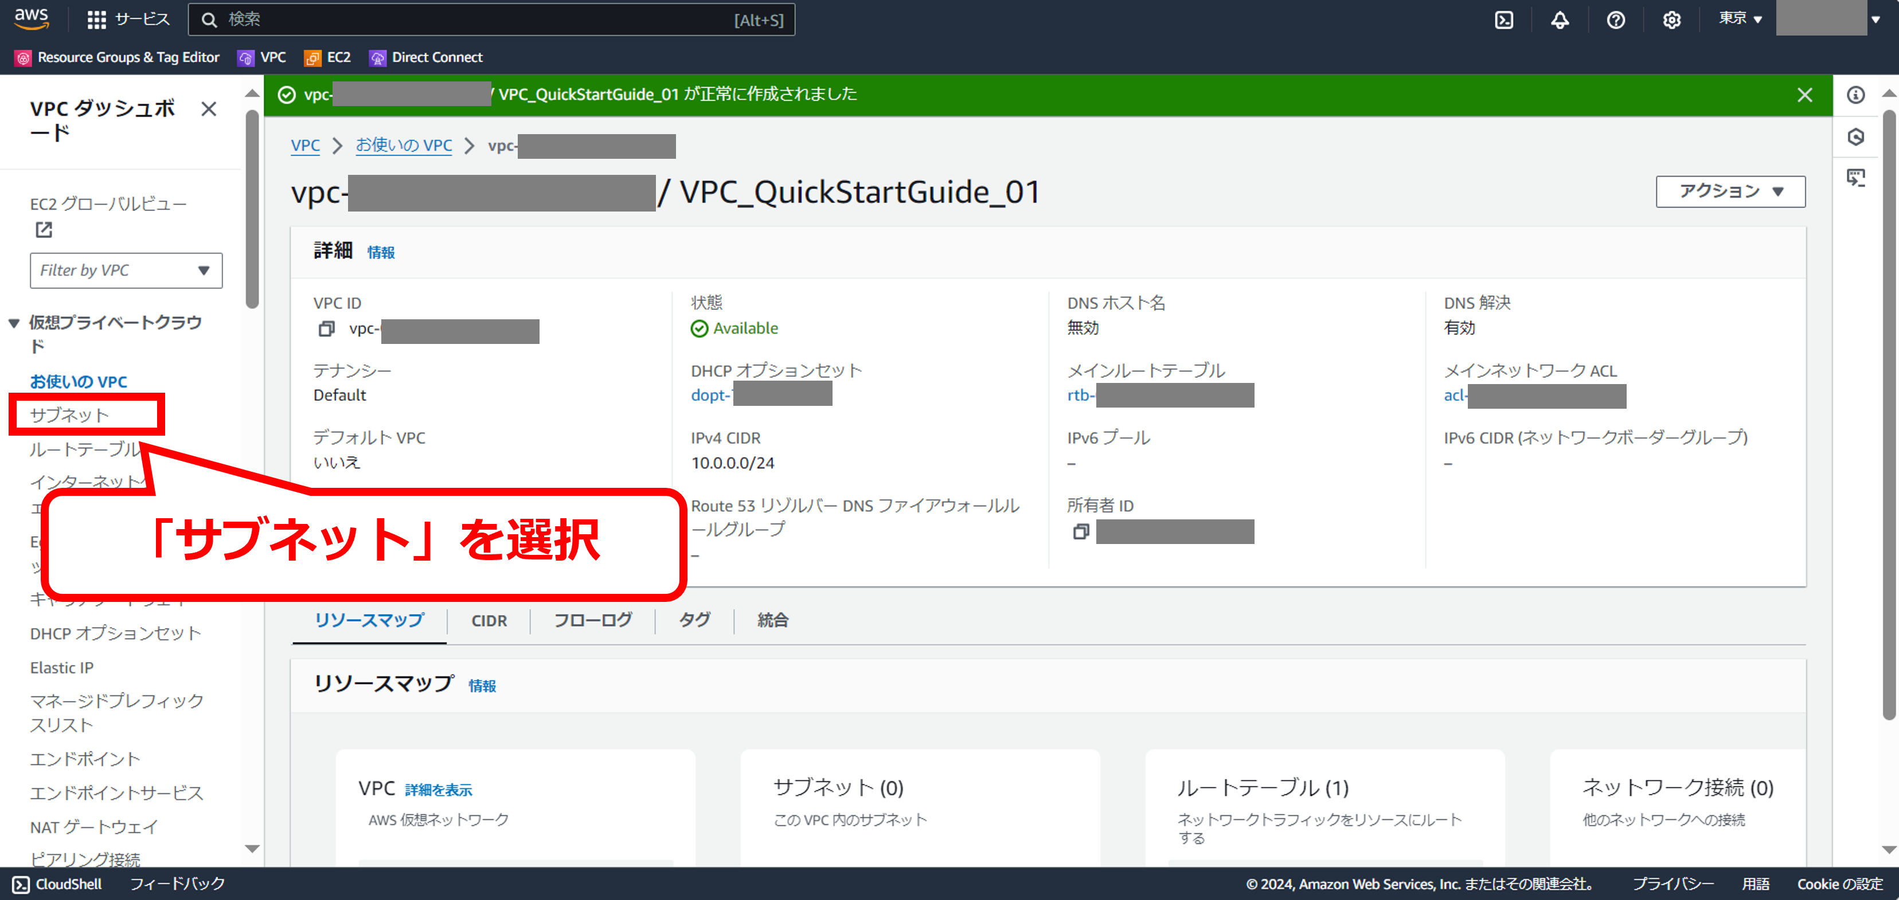Open the Services grid menu
The width and height of the screenshot is (1899, 900).
pyautogui.click(x=127, y=20)
